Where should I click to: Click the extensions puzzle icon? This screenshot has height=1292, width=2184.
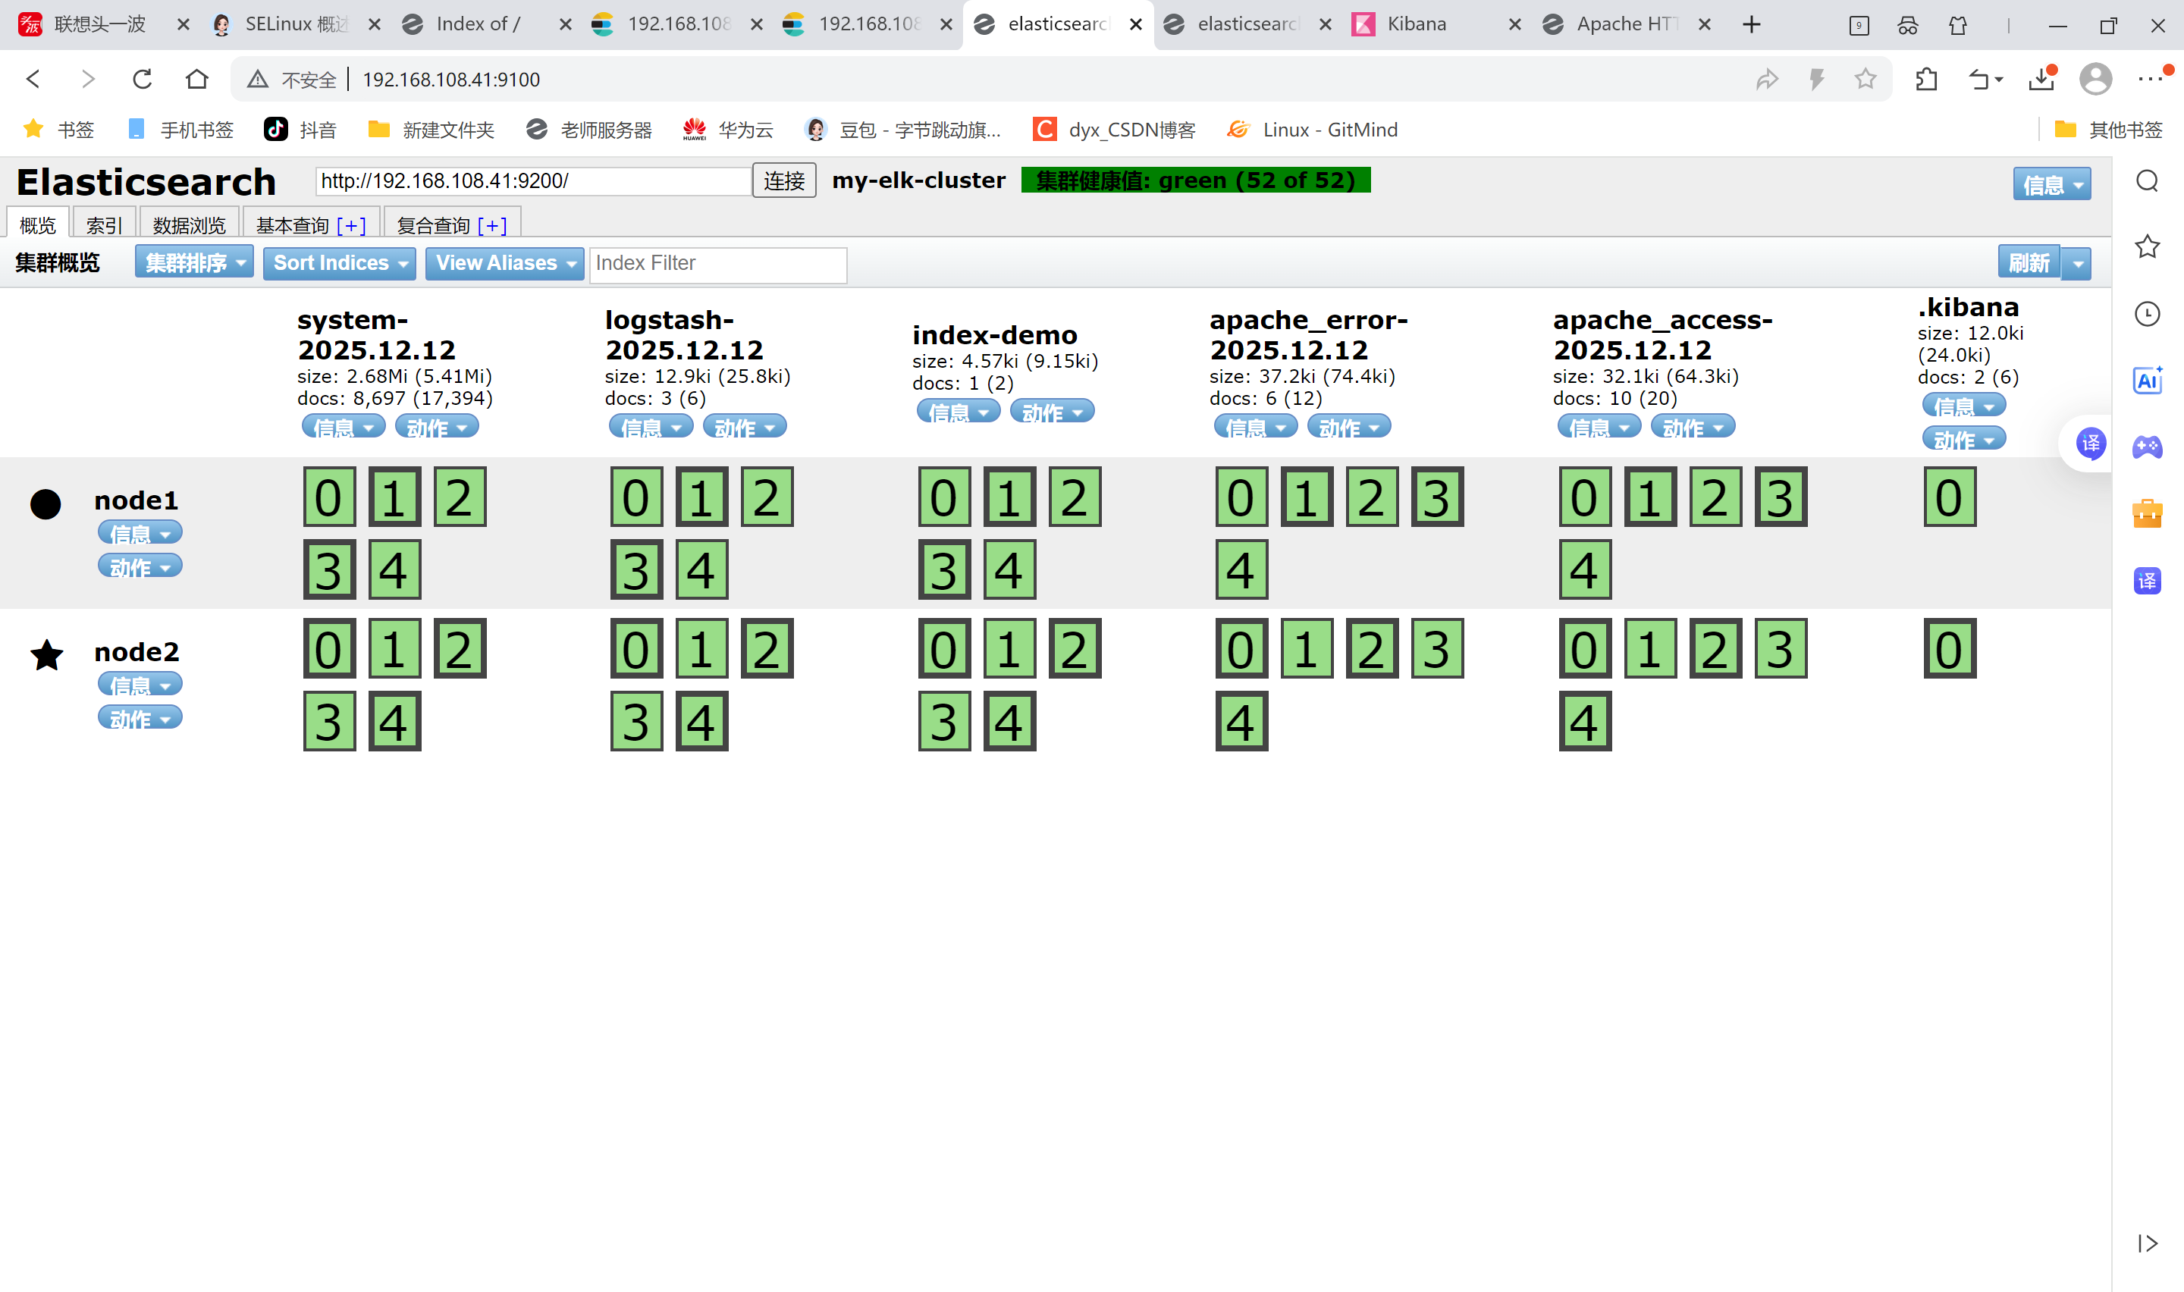tap(1926, 79)
